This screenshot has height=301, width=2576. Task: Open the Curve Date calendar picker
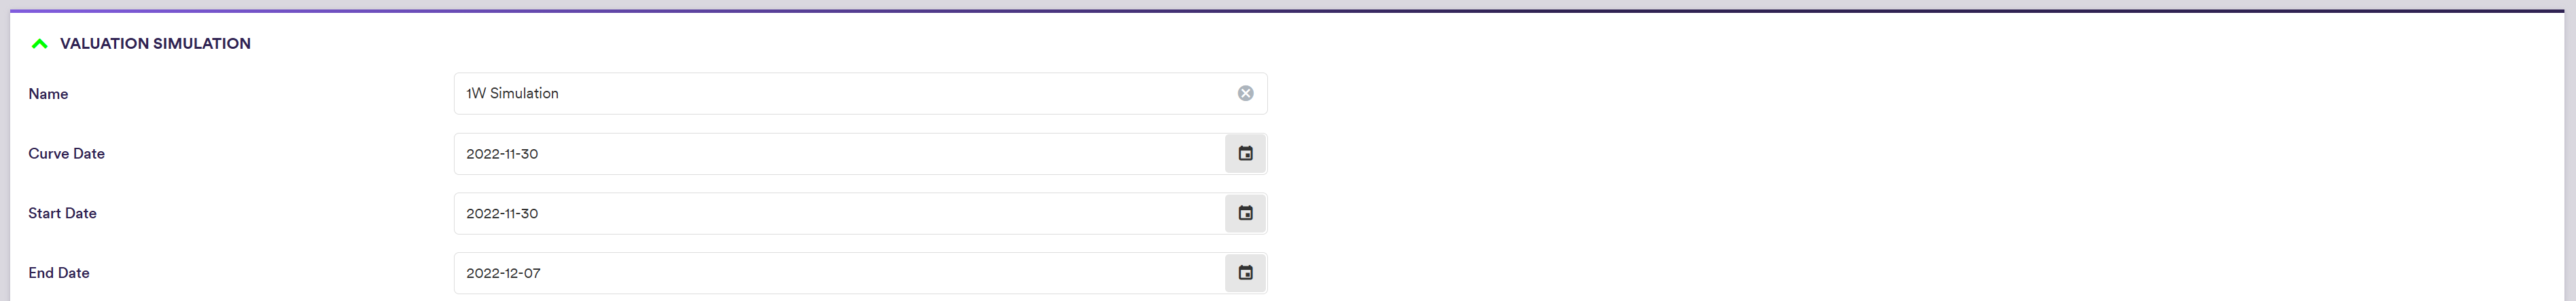click(x=1245, y=153)
